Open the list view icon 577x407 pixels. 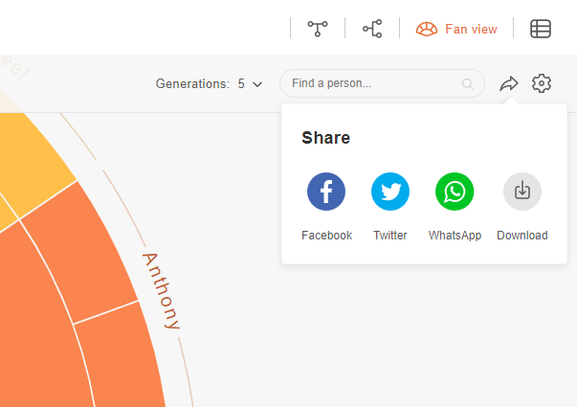tap(541, 29)
